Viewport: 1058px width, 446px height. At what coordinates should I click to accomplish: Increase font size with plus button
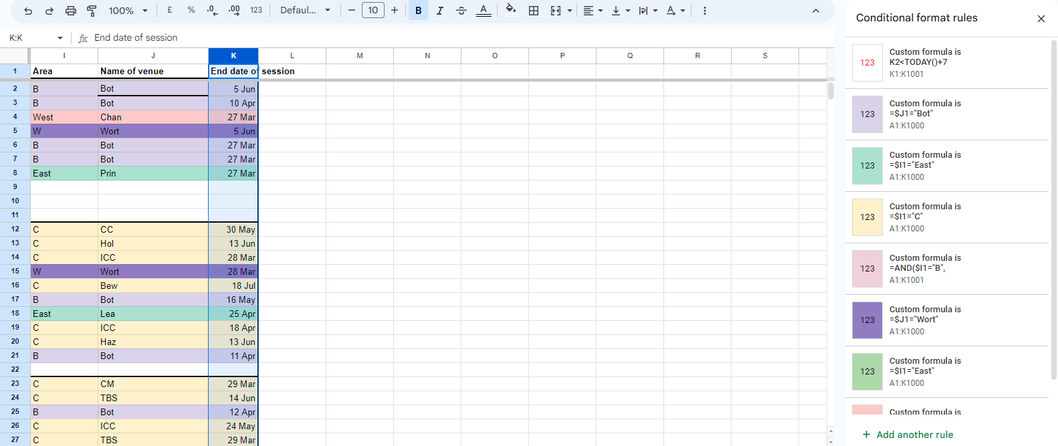[395, 10]
